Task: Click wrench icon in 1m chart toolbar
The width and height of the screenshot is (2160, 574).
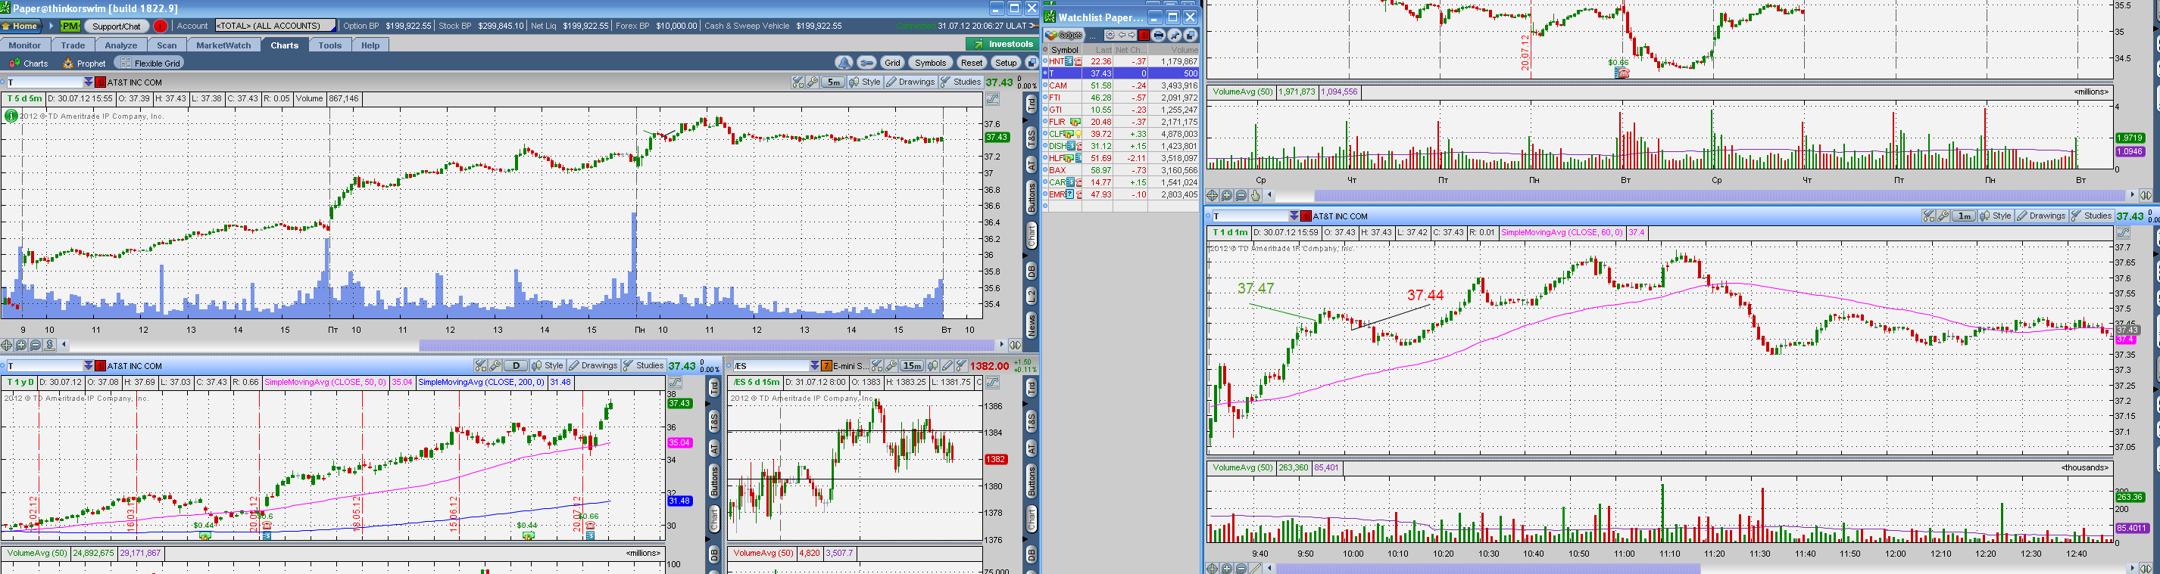Action: coord(1943,216)
